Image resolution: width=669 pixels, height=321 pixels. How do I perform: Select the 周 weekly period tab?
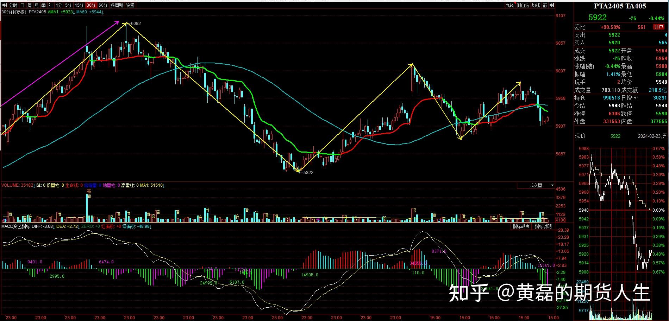point(29,5)
